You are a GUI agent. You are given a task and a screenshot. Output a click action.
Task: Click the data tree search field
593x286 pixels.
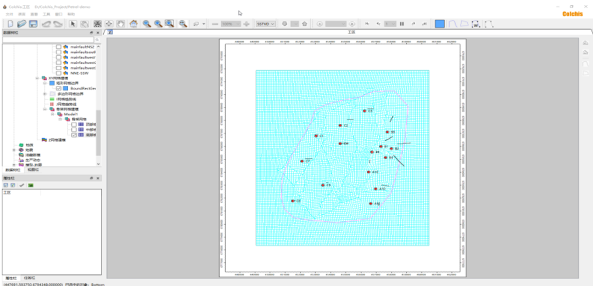[x=48, y=40]
